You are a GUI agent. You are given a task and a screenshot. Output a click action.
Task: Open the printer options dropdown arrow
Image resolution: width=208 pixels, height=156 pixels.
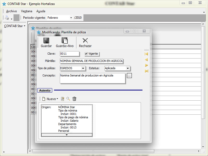tap(11, 19)
